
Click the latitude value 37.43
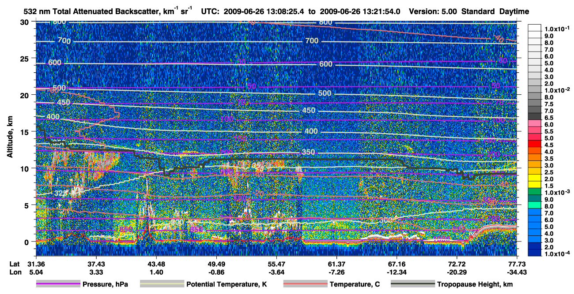[96, 264]
